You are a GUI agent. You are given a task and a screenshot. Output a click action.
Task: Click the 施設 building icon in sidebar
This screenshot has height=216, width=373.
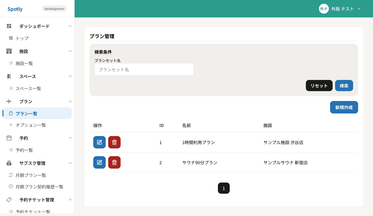coord(9,51)
